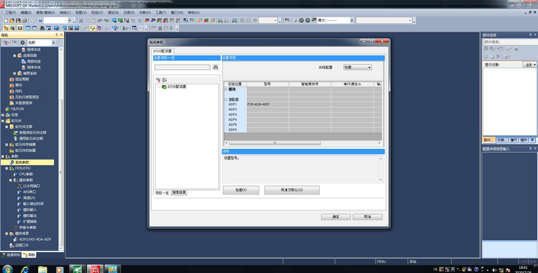The image size is (538, 273).
Task: Click the Open project folder icon
Action: (12, 20)
